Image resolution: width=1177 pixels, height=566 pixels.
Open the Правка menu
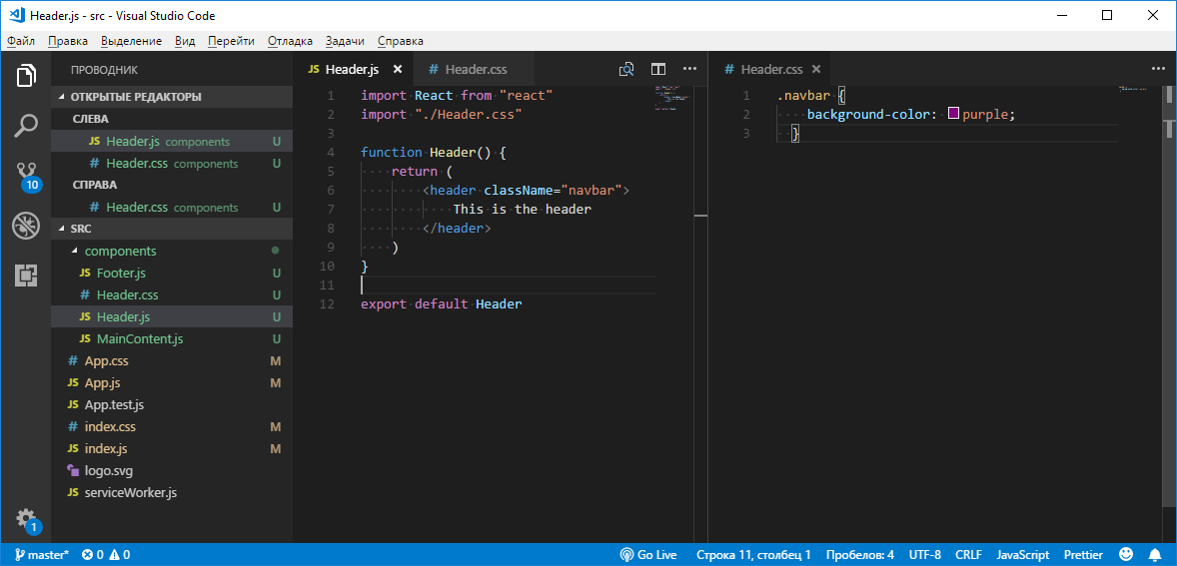click(68, 41)
